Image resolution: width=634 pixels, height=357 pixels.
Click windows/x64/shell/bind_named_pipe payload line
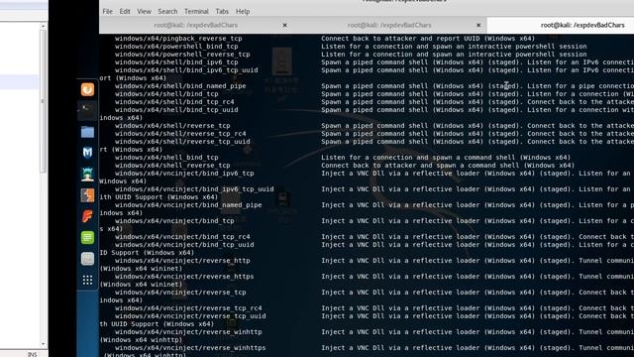point(180,86)
